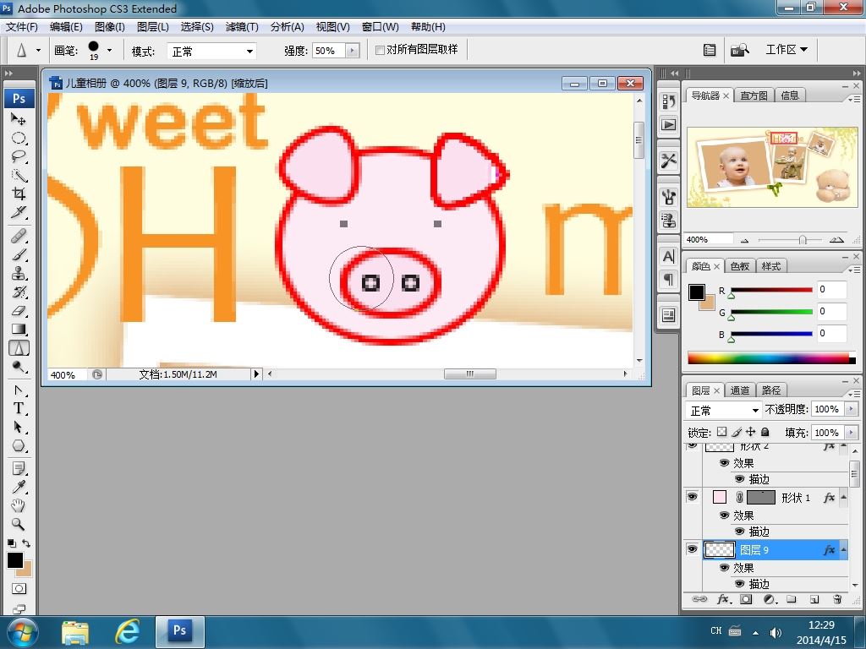Select the Polygon shape tool

[x=19, y=446]
